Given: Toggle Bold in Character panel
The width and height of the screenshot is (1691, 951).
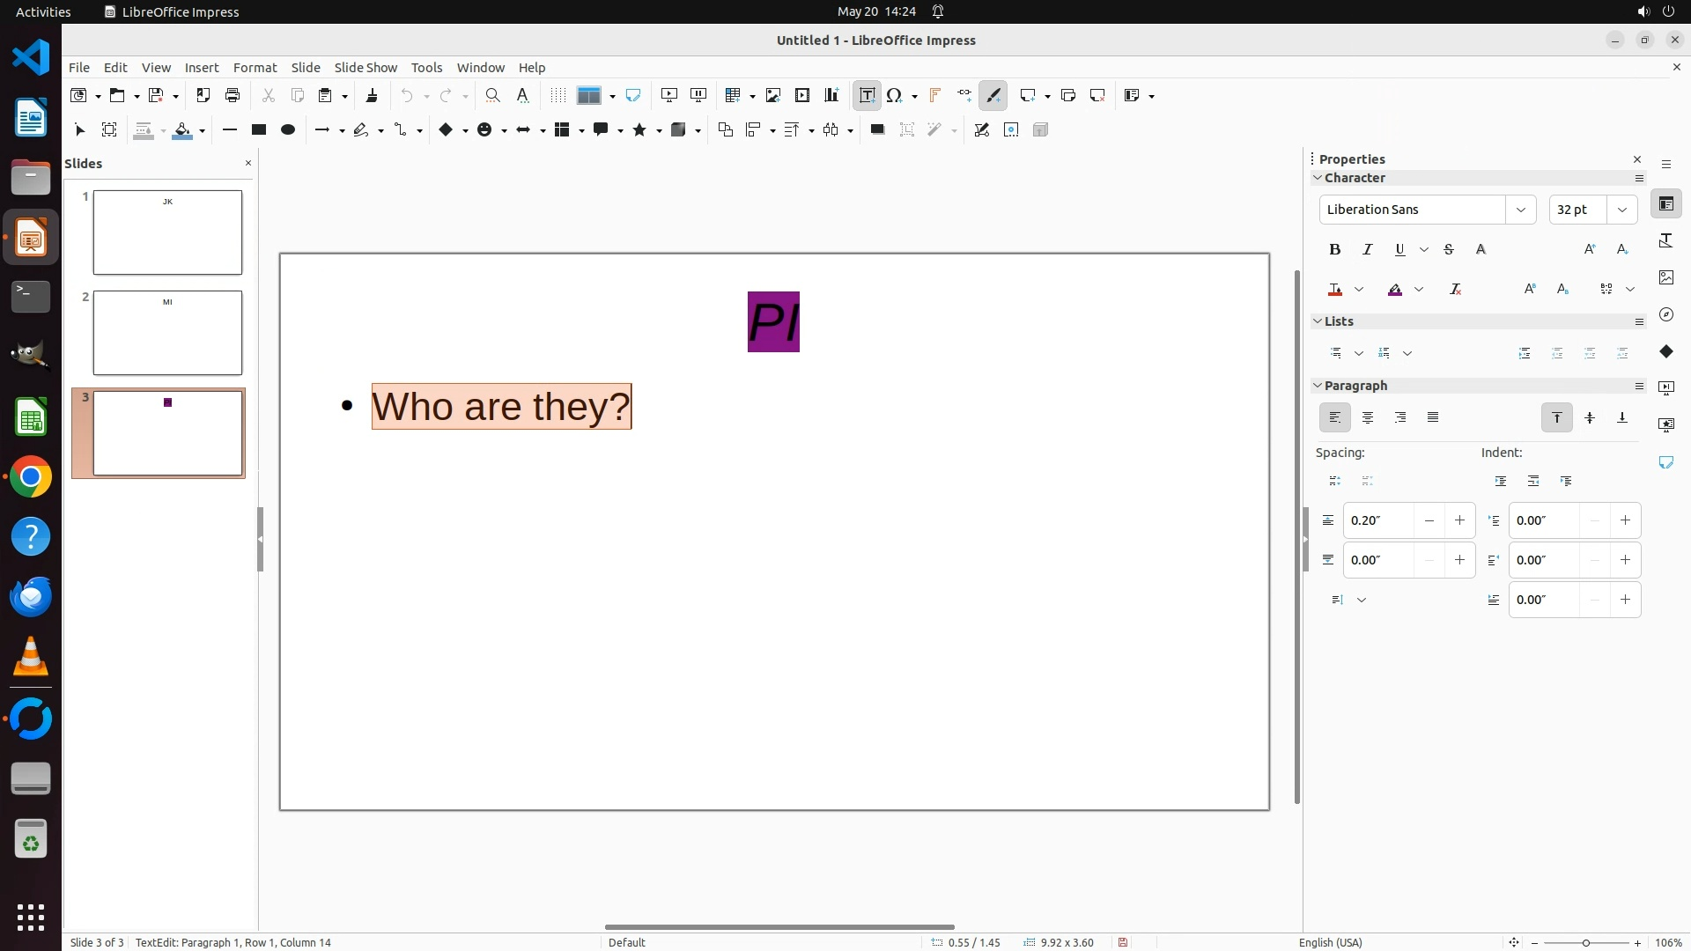Looking at the screenshot, I should point(1334,250).
